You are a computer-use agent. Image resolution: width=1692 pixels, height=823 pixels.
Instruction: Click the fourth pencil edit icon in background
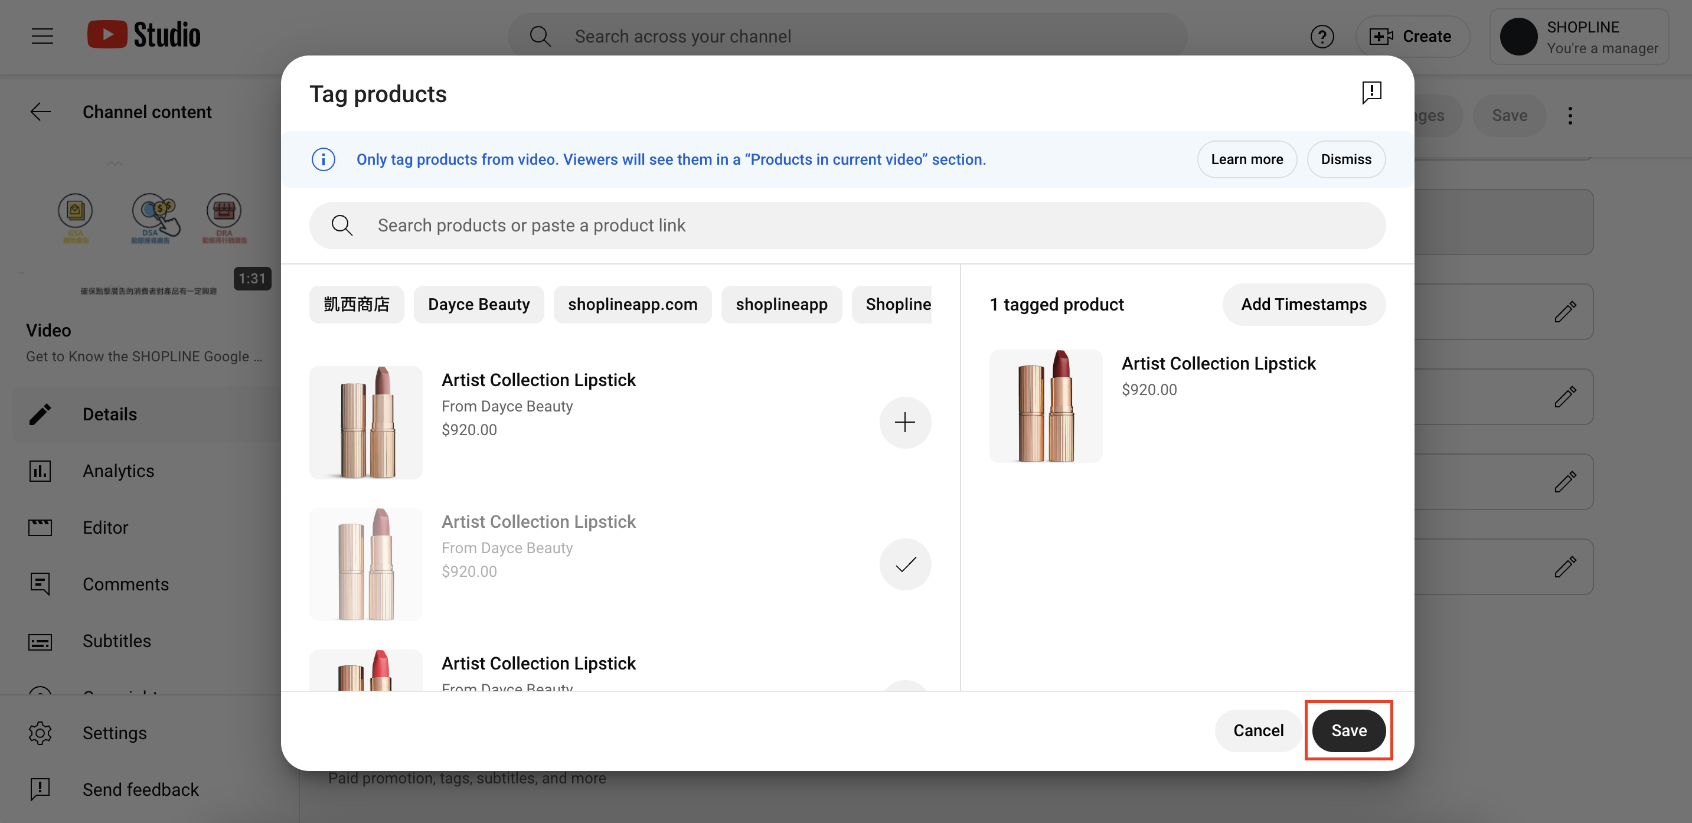(1565, 566)
